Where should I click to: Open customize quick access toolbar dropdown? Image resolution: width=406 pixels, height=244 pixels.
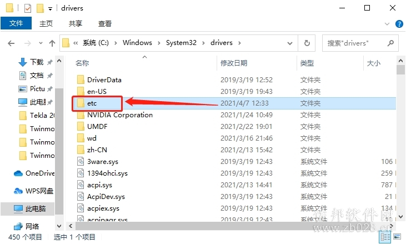pyautogui.click(x=50, y=9)
